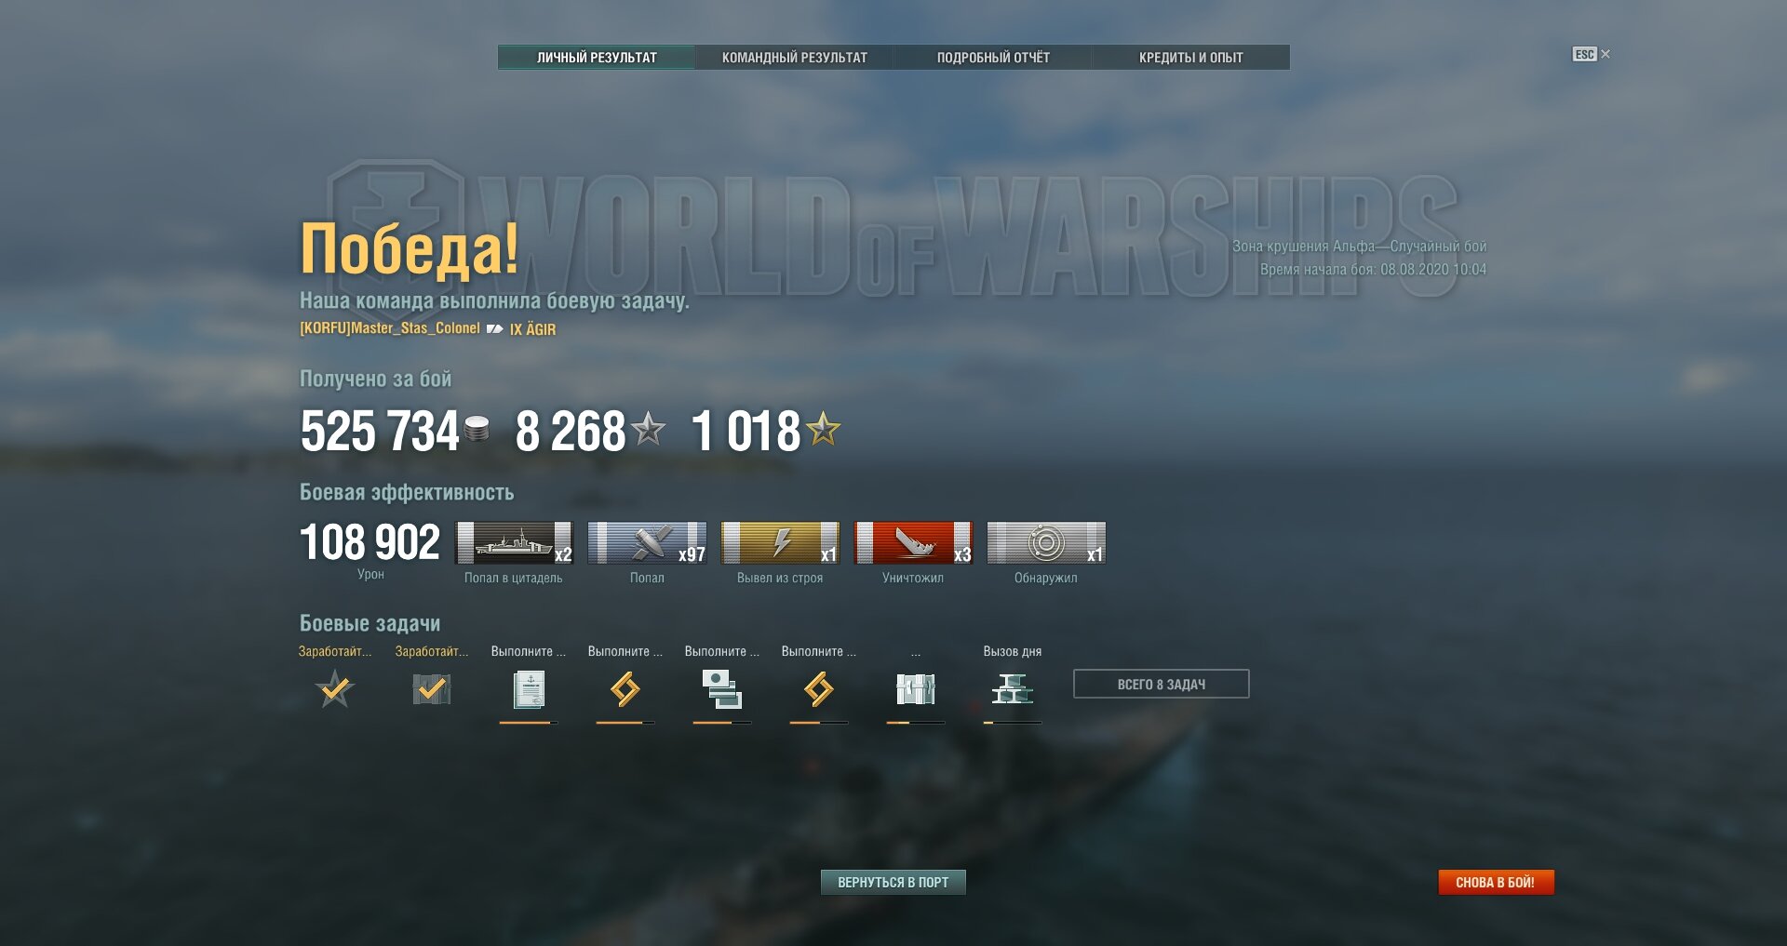
Task: Open the completed checkmark combat mission icon
Action: 432,689
